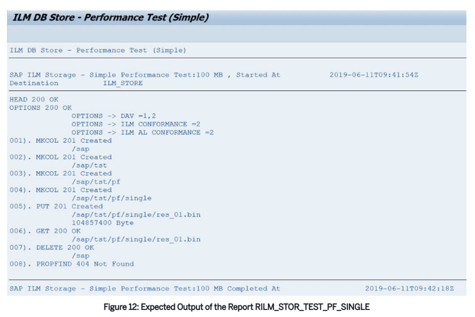Click the ILM_STORE destination value
Viewport: 475px width, 317px height.
123,83
